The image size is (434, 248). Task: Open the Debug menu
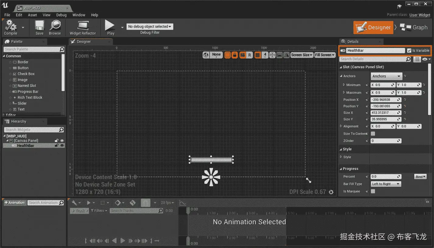tap(61, 15)
